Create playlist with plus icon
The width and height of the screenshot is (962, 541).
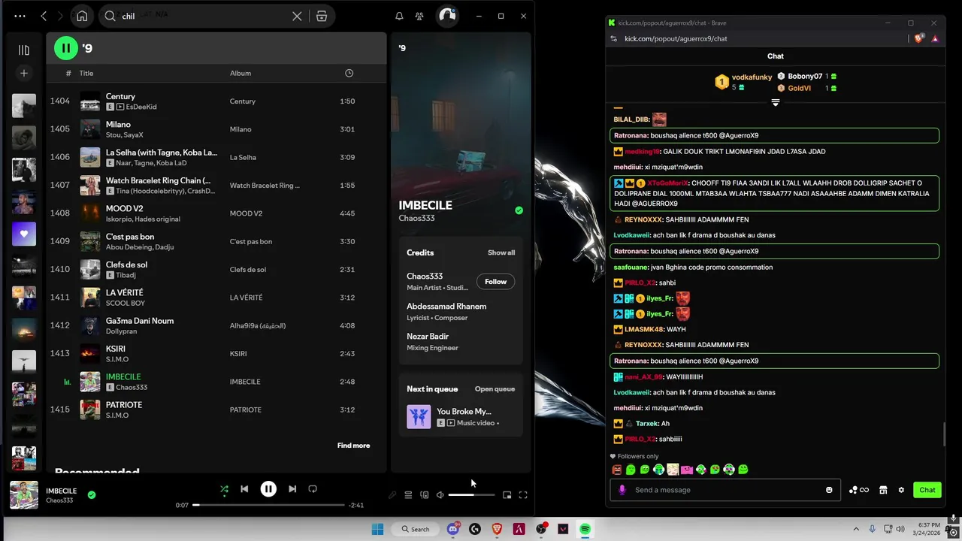(x=24, y=73)
